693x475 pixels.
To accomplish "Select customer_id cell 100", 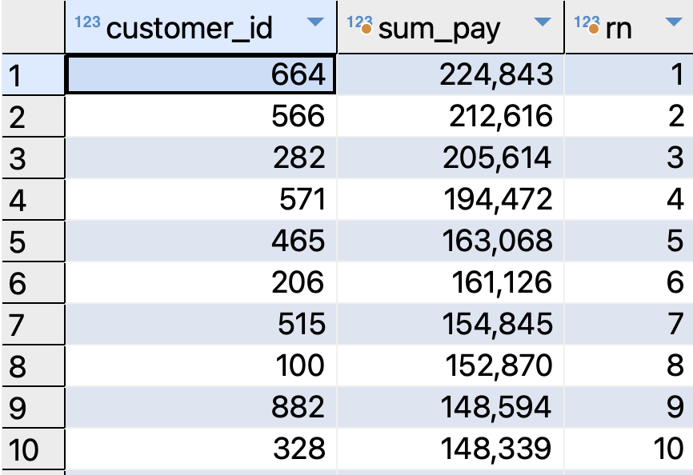I will (x=201, y=365).
